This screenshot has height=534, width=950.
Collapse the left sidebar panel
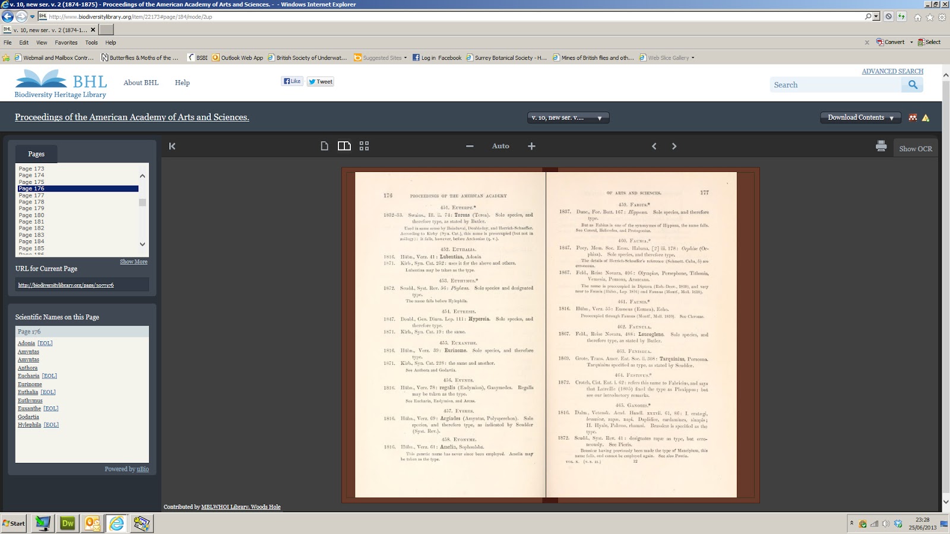[172, 146]
